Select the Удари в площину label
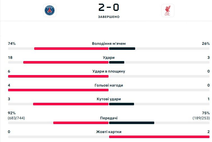 click(109, 71)
